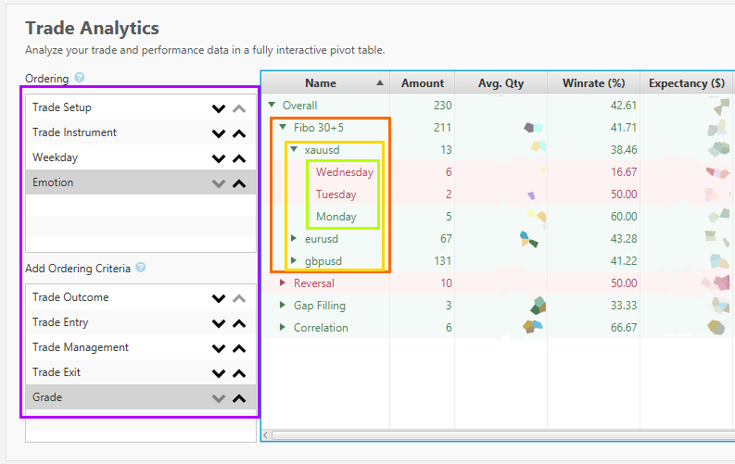Sort by the Avg. Qty column header

pyautogui.click(x=501, y=82)
